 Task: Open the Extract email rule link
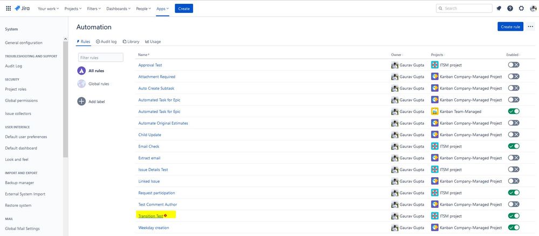coord(149,158)
